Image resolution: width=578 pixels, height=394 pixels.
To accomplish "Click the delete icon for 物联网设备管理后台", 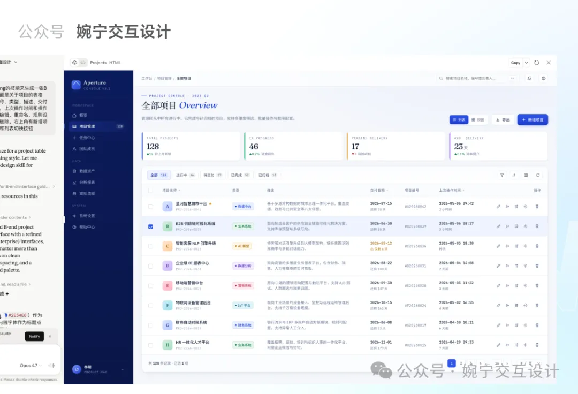I will coord(537,305).
